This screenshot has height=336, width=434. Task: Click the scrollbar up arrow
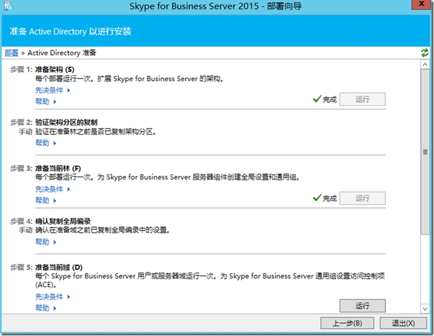click(x=425, y=64)
